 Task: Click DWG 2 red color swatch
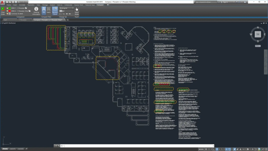coord(10,11)
